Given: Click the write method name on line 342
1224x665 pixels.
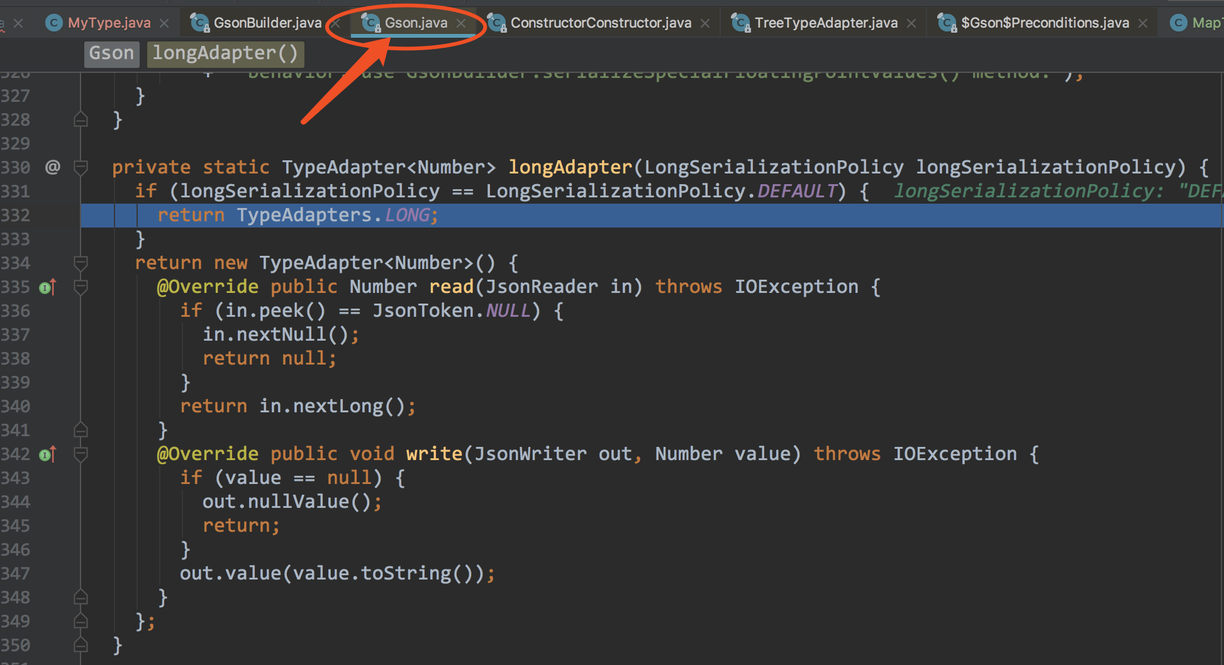Looking at the screenshot, I should (x=434, y=454).
